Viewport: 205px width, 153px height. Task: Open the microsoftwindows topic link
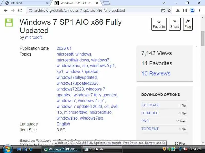[73, 60]
